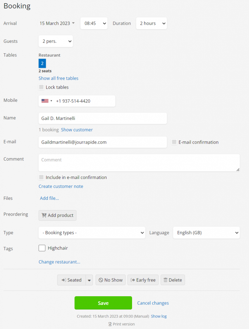Expand the Duration 2 hours dropdown
This screenshot has height=329, width=249.
pyautogui.click(x=152, y=23)
